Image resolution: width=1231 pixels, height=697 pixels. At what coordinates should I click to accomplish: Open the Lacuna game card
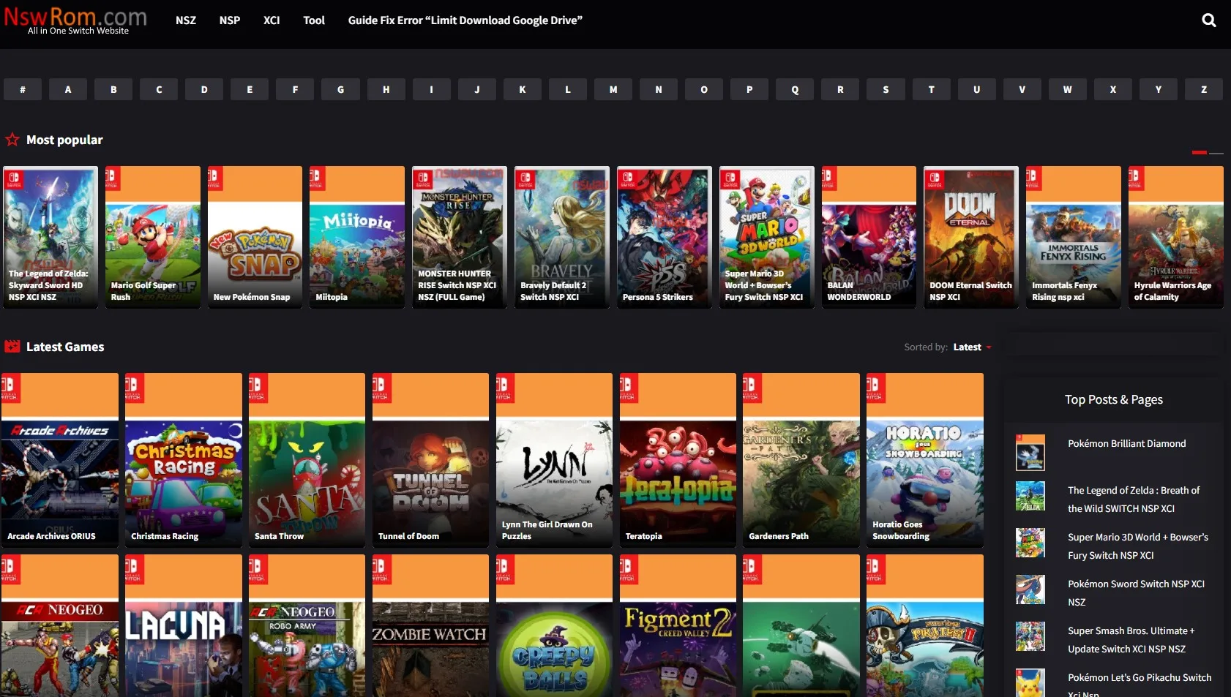(x=184, y=626)
